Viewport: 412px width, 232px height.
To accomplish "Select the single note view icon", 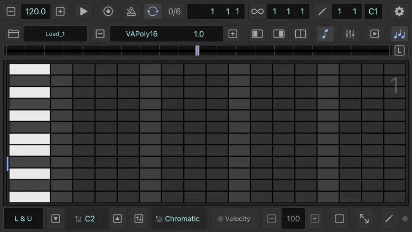I will point(325,34).
